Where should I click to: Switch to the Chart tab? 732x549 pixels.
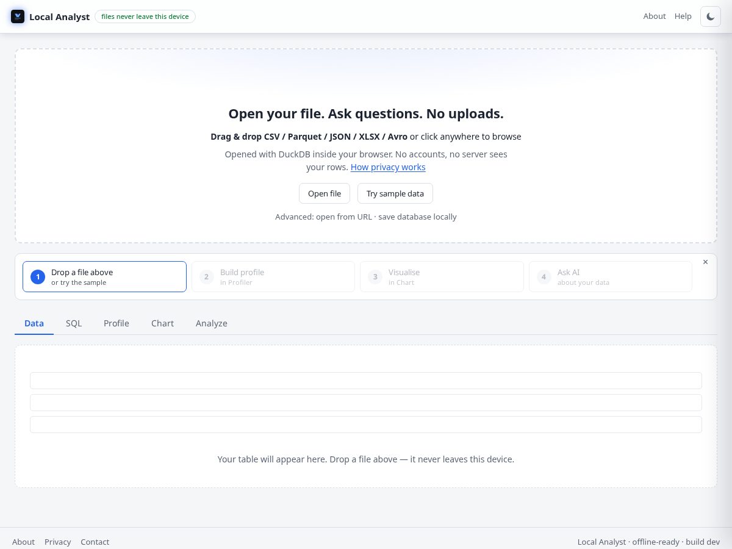[x=163, y=323]
